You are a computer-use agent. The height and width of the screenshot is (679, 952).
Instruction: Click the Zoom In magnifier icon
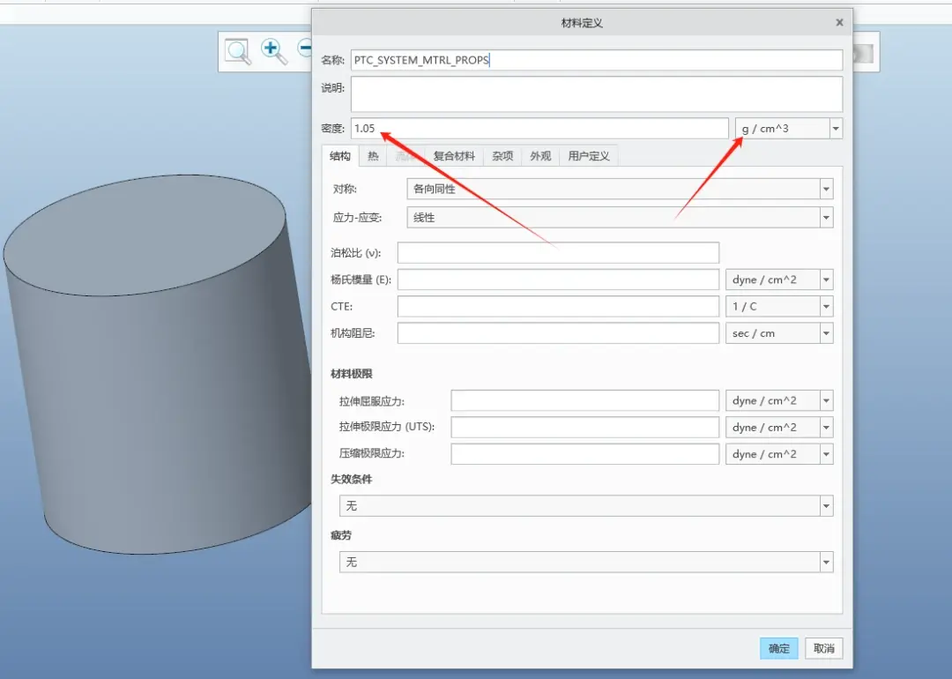coord(274,52)
